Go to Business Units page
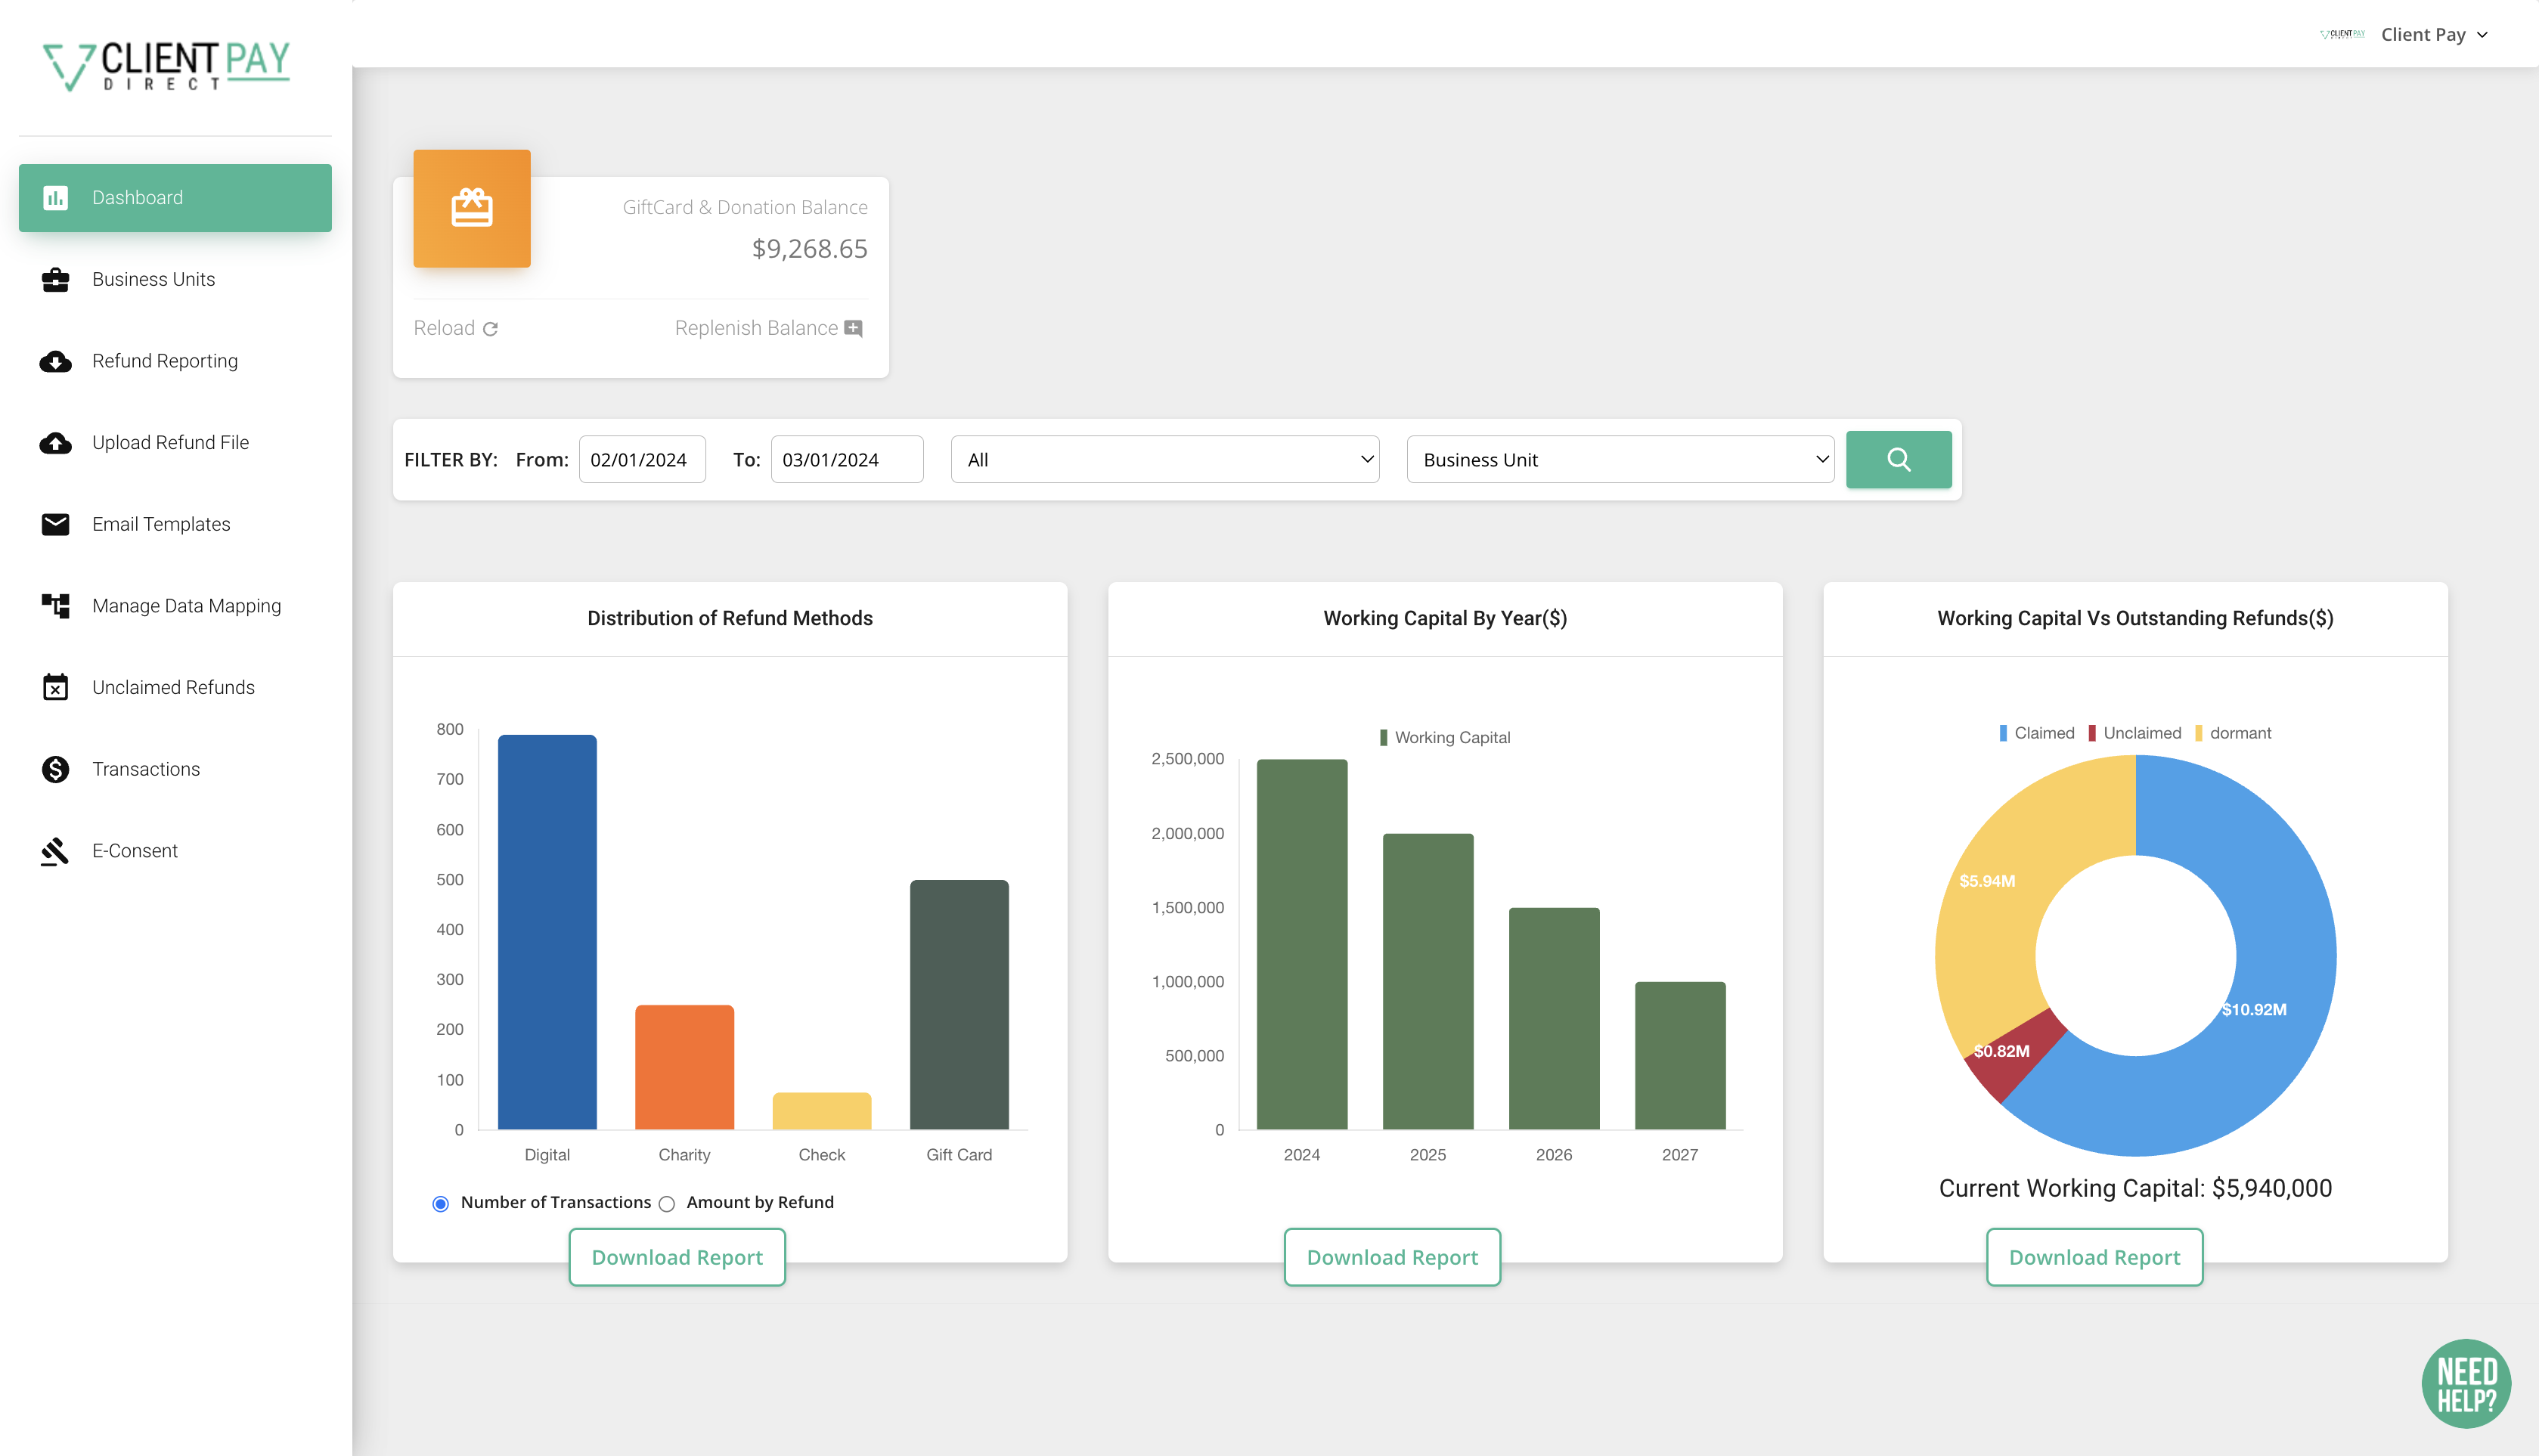Viewport: 2539px width, 1456px height. 175,280
